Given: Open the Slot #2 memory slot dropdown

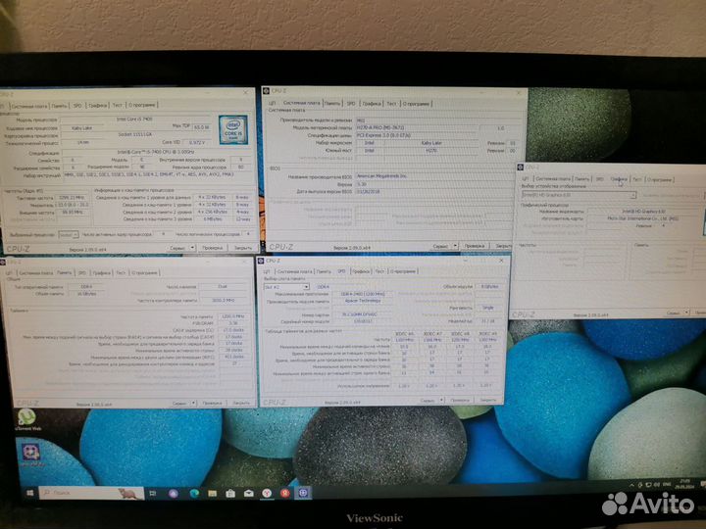Looking at the screenshot, I should pyautogui.click(x=286, y=286).
